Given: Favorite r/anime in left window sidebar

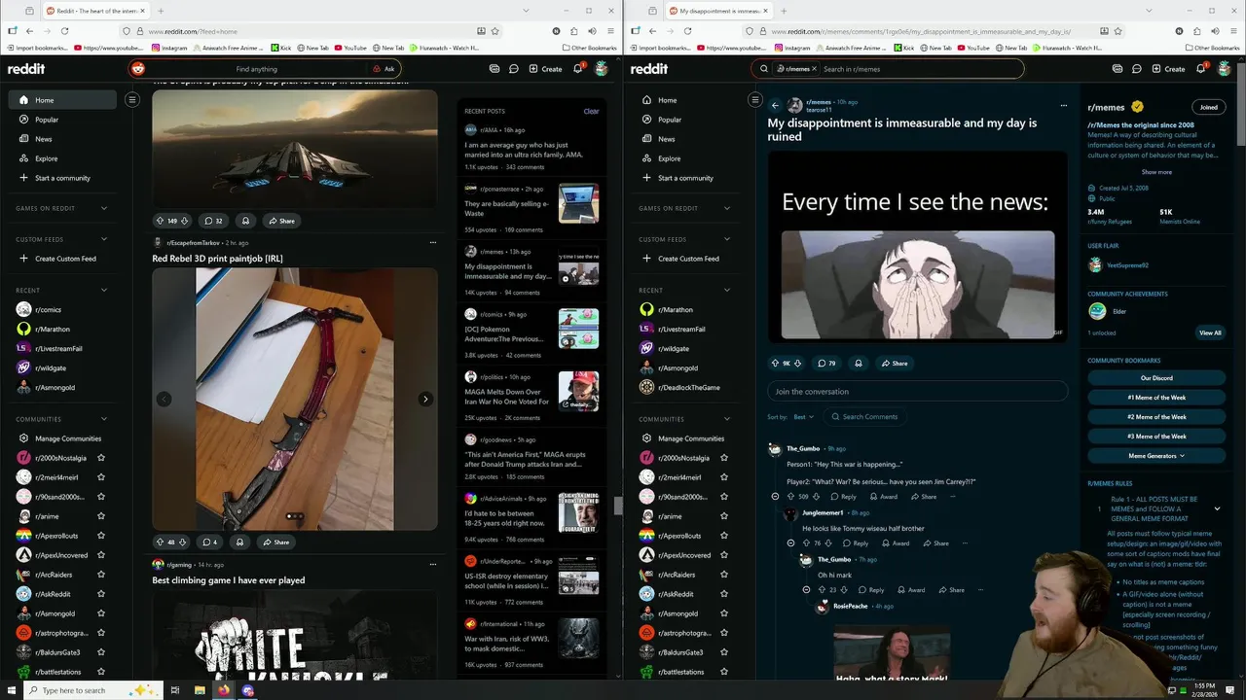Looking at the screenshot, I should [100, 516].
